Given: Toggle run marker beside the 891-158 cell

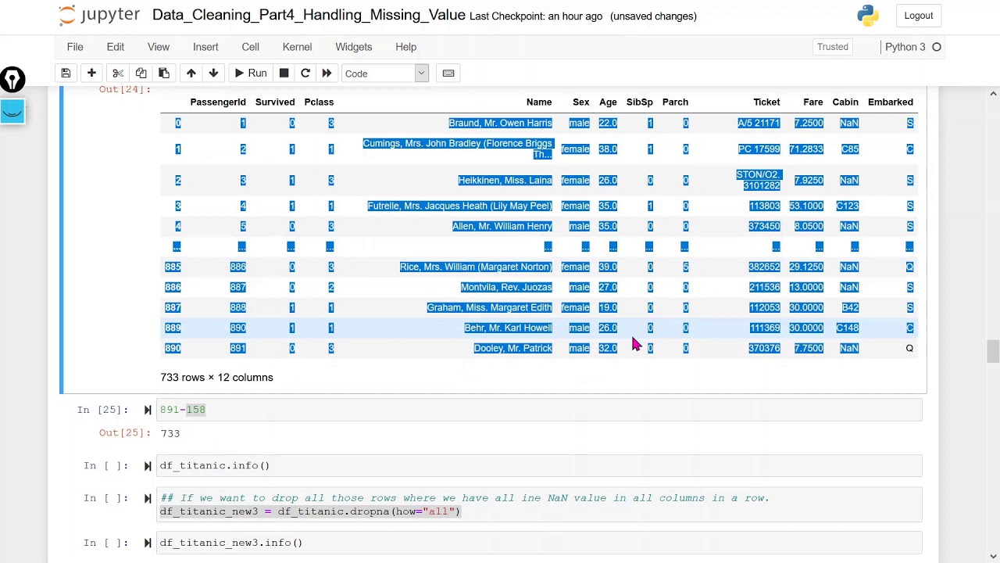Looking at the screenshot, I should 148,410.
